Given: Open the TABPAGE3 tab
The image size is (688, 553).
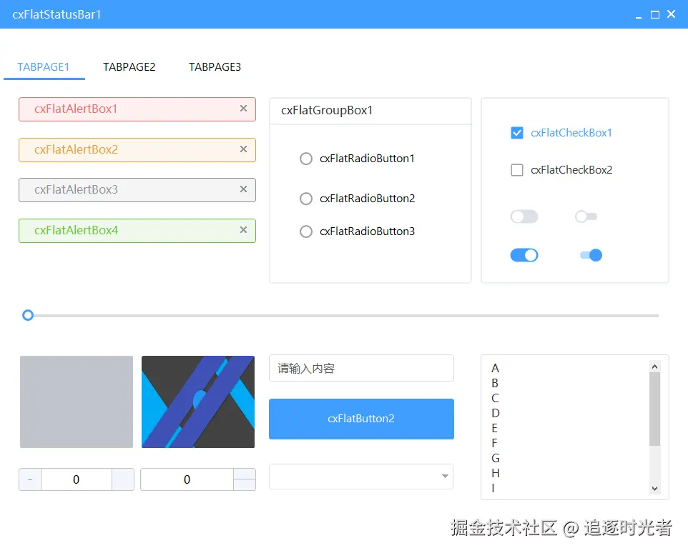Looking at the screenshot, I should click(215, 67).
